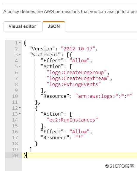Place cursor after closing brace on line 20
This screenshot has width=137, height=171.
(26, 156)
